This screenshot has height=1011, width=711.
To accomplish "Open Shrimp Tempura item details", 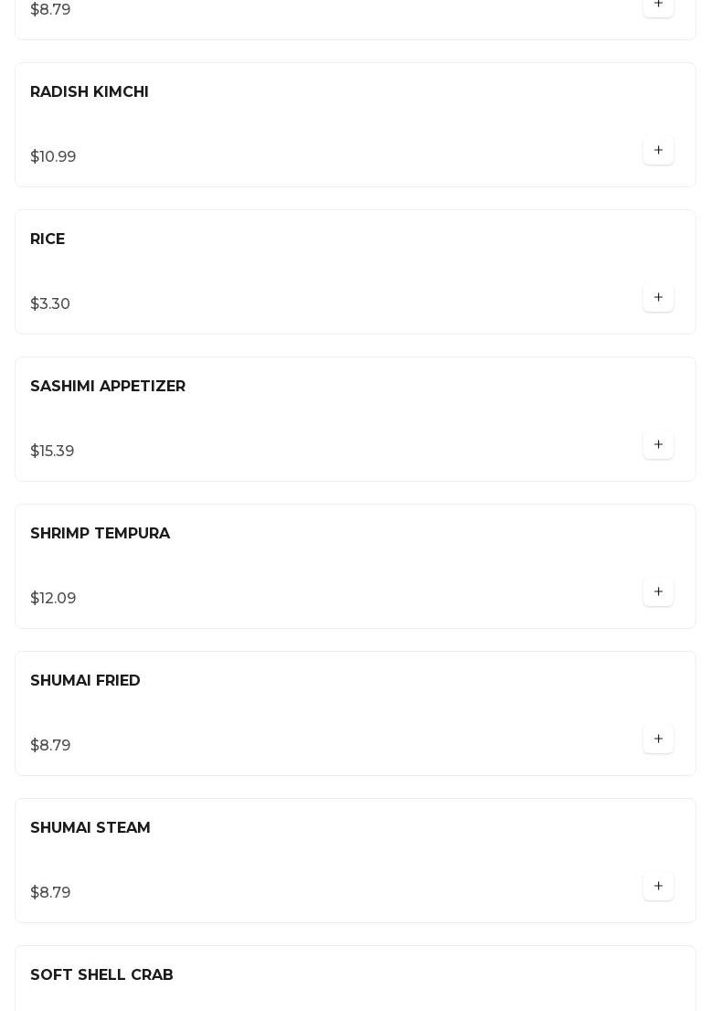I will click(x=100, y=534).
